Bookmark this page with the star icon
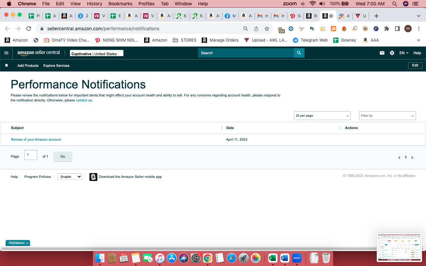Viewport: 426px width, 266px height. tap(267, 29)
